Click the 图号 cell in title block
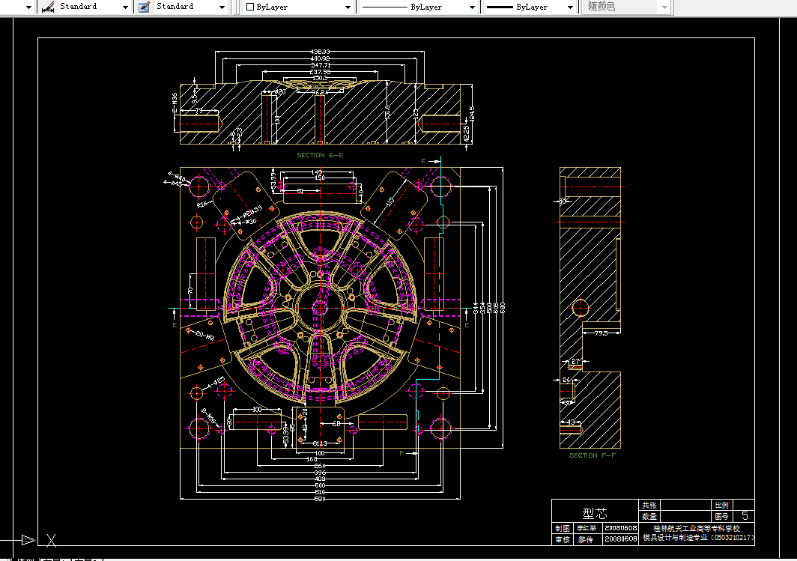 [722, 516]
